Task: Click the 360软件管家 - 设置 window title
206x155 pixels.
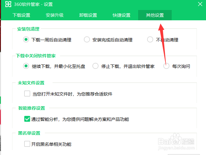Action: (x=33, y=4)
